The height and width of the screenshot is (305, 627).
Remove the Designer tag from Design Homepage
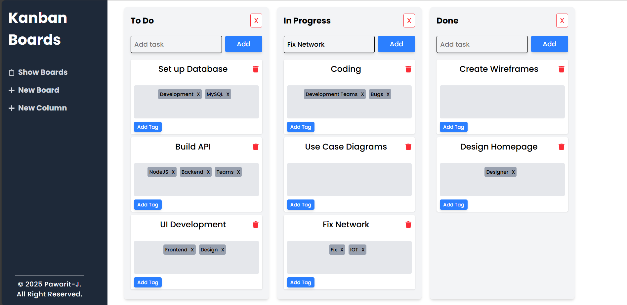coord(513,172)
